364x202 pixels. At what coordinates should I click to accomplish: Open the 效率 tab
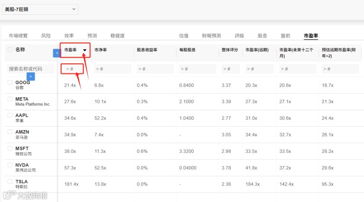click(x=69, y=36)
